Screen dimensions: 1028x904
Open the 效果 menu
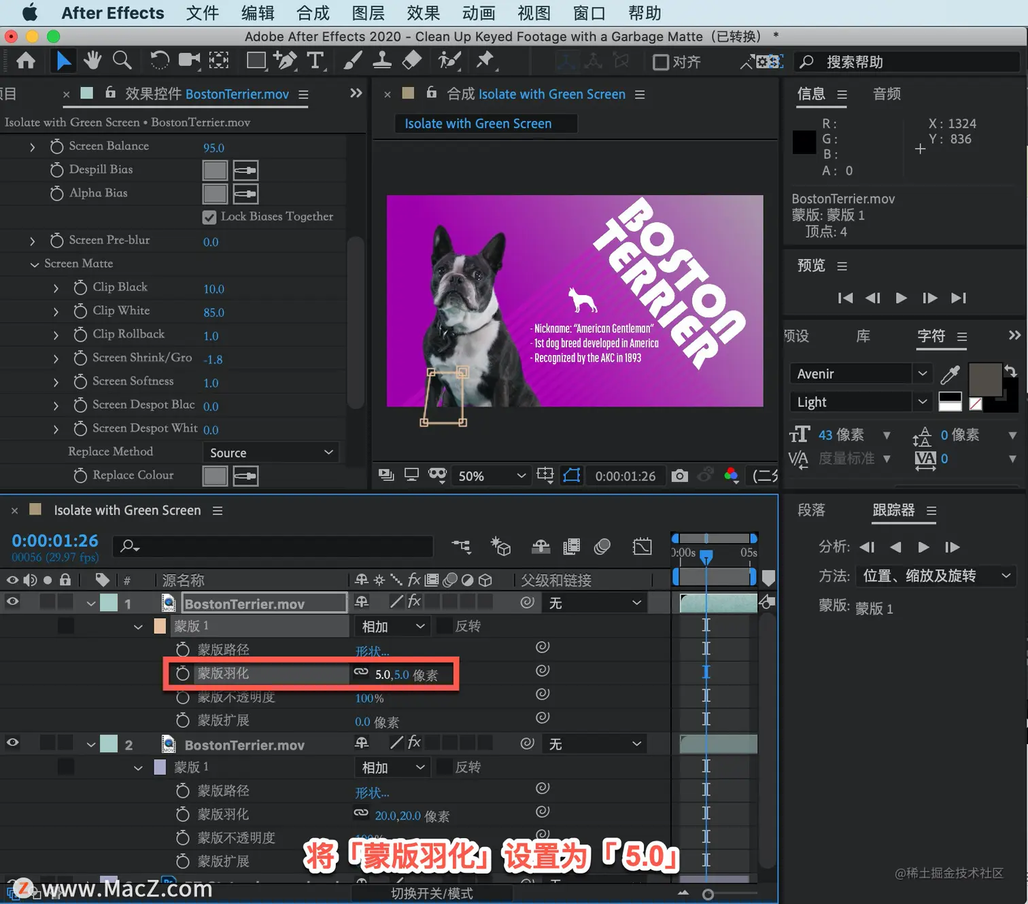(x=424, y=13)
